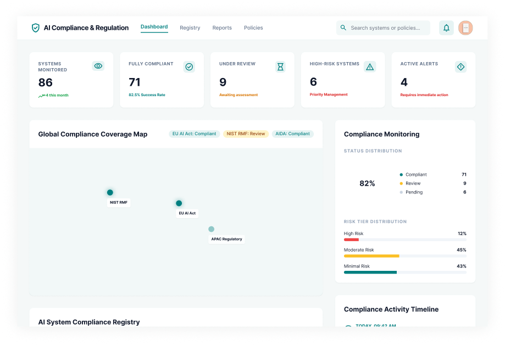Click the shield logo icon
Image resolution: width=505 pixels, height=345 pixels.
[36, 28]
